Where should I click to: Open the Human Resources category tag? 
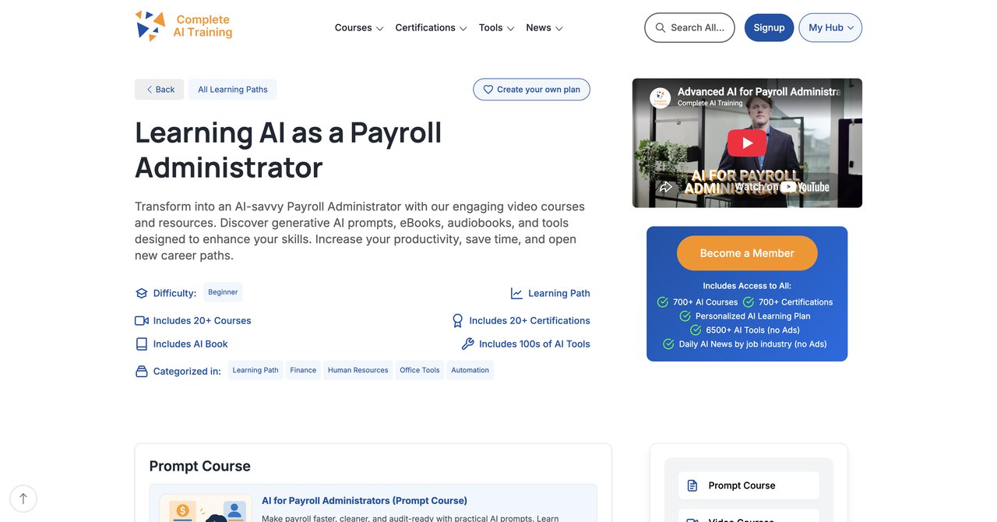click(x=358, y=370)
